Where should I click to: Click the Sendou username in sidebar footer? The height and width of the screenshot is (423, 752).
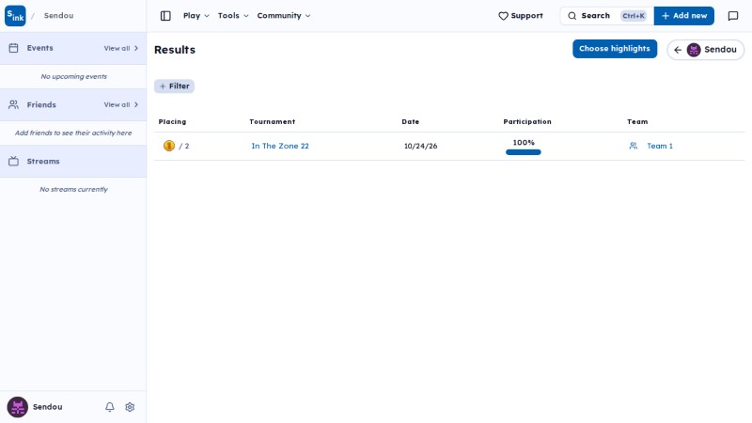[48, 407]
